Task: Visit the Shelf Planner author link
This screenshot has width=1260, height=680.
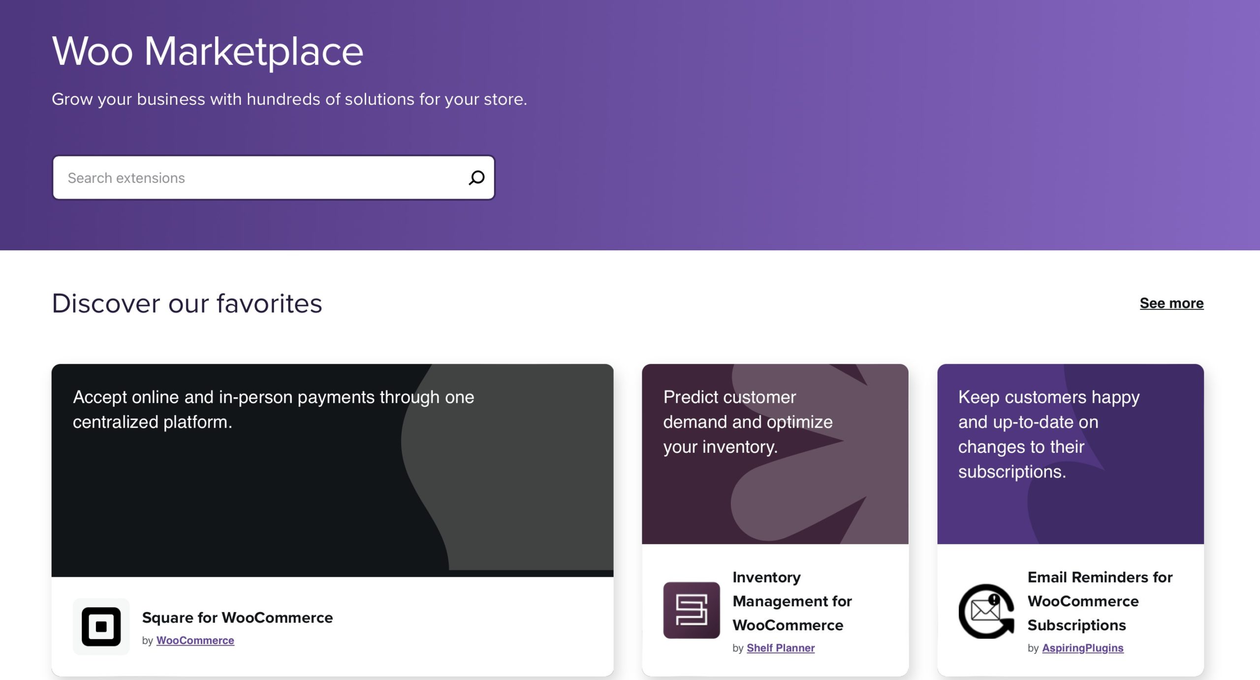Action: [x=781, y=648]
